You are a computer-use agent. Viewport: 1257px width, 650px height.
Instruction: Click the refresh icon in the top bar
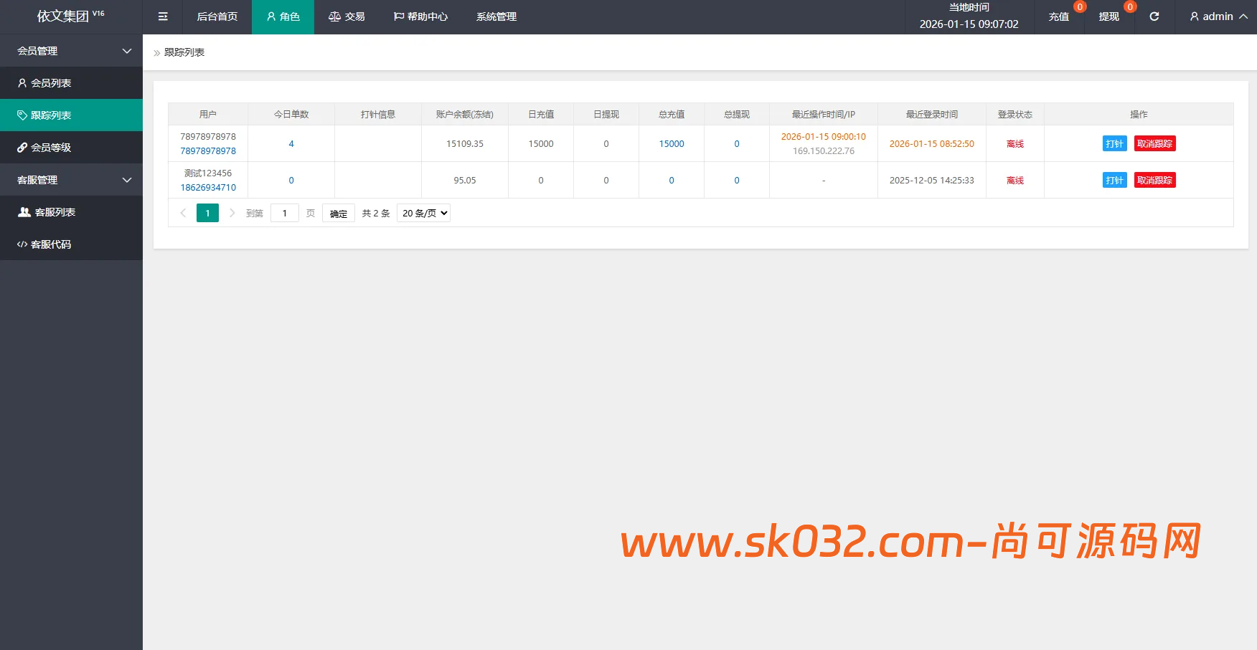[x=1154, y=16]
